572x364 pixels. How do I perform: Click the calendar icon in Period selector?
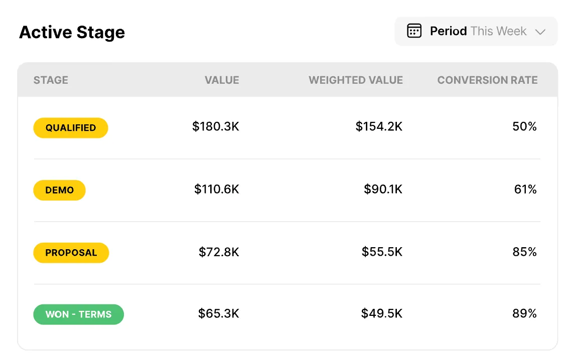(414, 31)
